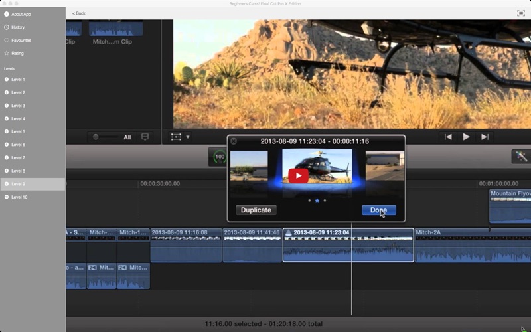Select Level 4 lesson
The width and height of the screenshot is (531, 332).
[x=33, y=119]
